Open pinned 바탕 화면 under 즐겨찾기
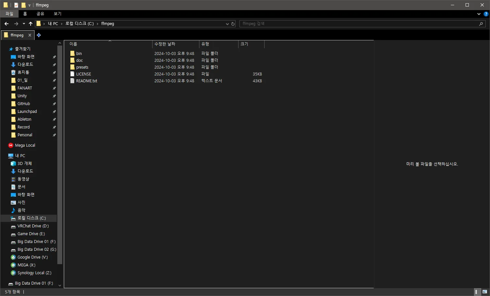 26,57
